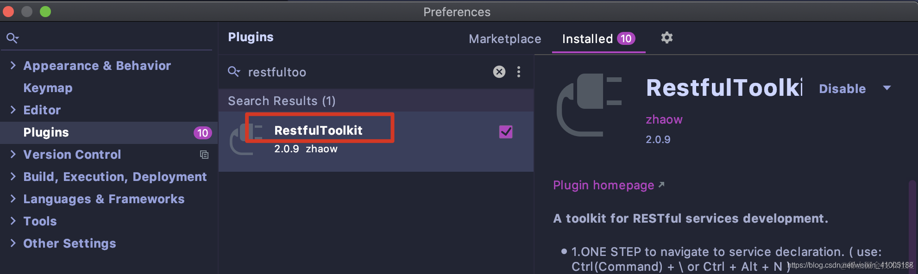Click the Version Control project-level icon
Screen dimensions: 918x274
204,155
